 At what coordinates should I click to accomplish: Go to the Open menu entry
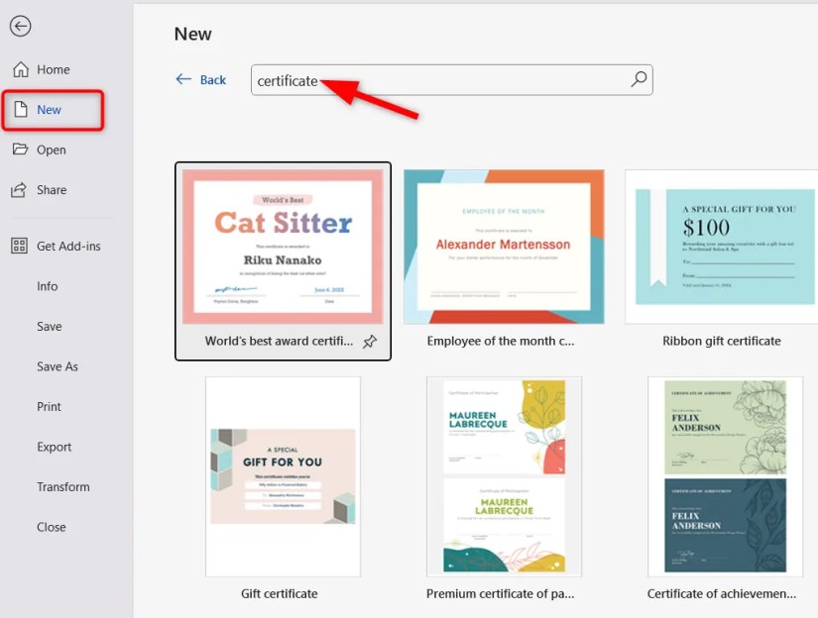[x=52, y=150]
